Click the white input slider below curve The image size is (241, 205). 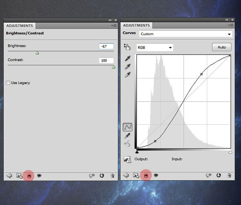point(230,152)
